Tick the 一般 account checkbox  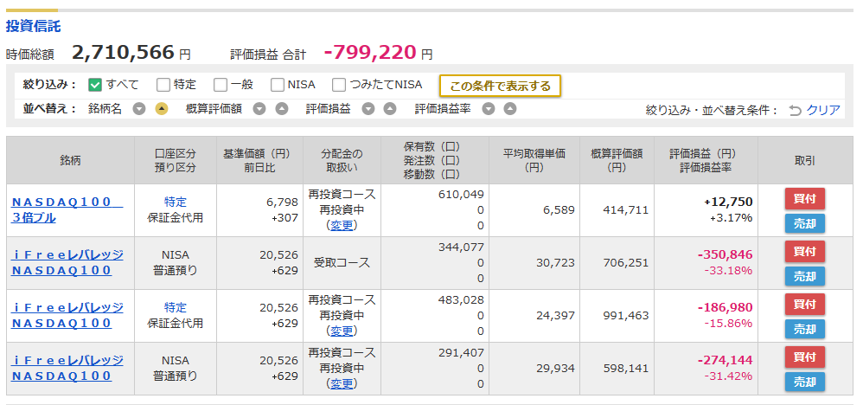click(221, 85)
